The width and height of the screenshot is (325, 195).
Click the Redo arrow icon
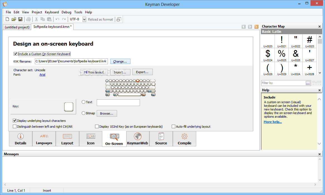[64, 19]
